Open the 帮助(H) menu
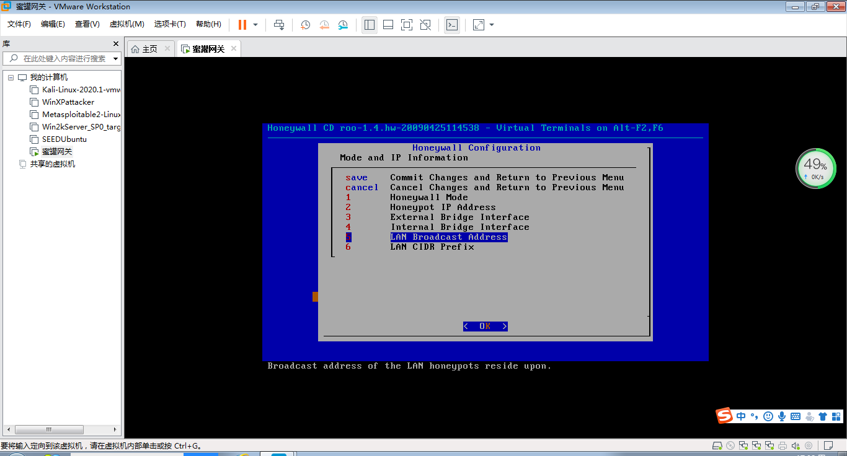 [208, 24]
